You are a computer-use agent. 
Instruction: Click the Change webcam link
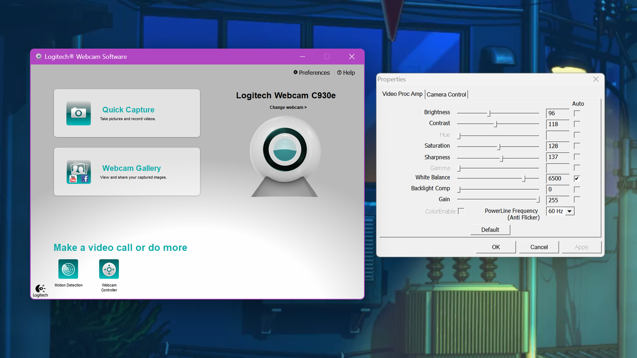pos(288,107)
